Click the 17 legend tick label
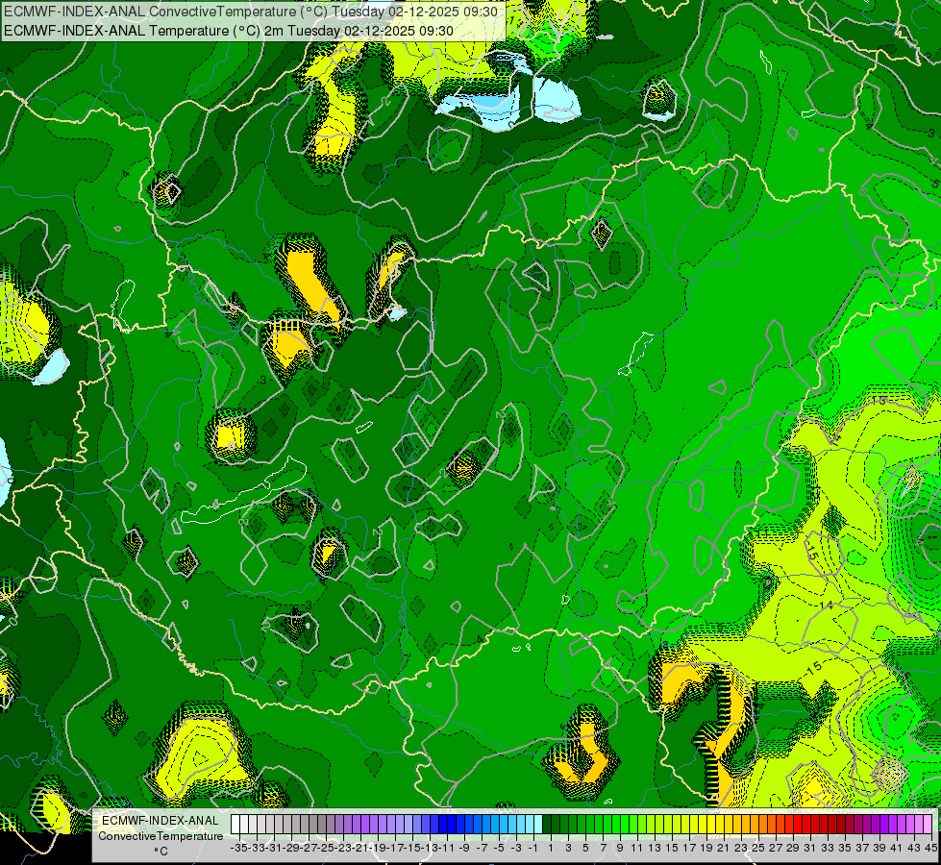Viewport: 941px width, 865px height. coord(689,849)
